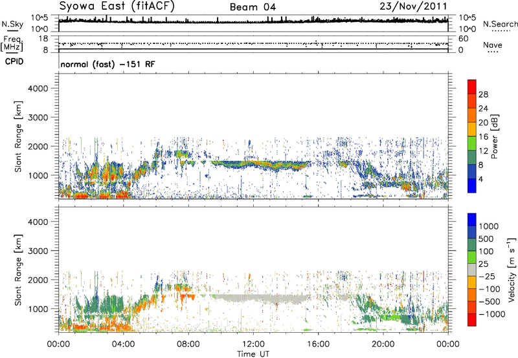The image size is (518, 358).
Task: Click the gray Velocity segment between 25 and -25
Action: pos(472,269)
